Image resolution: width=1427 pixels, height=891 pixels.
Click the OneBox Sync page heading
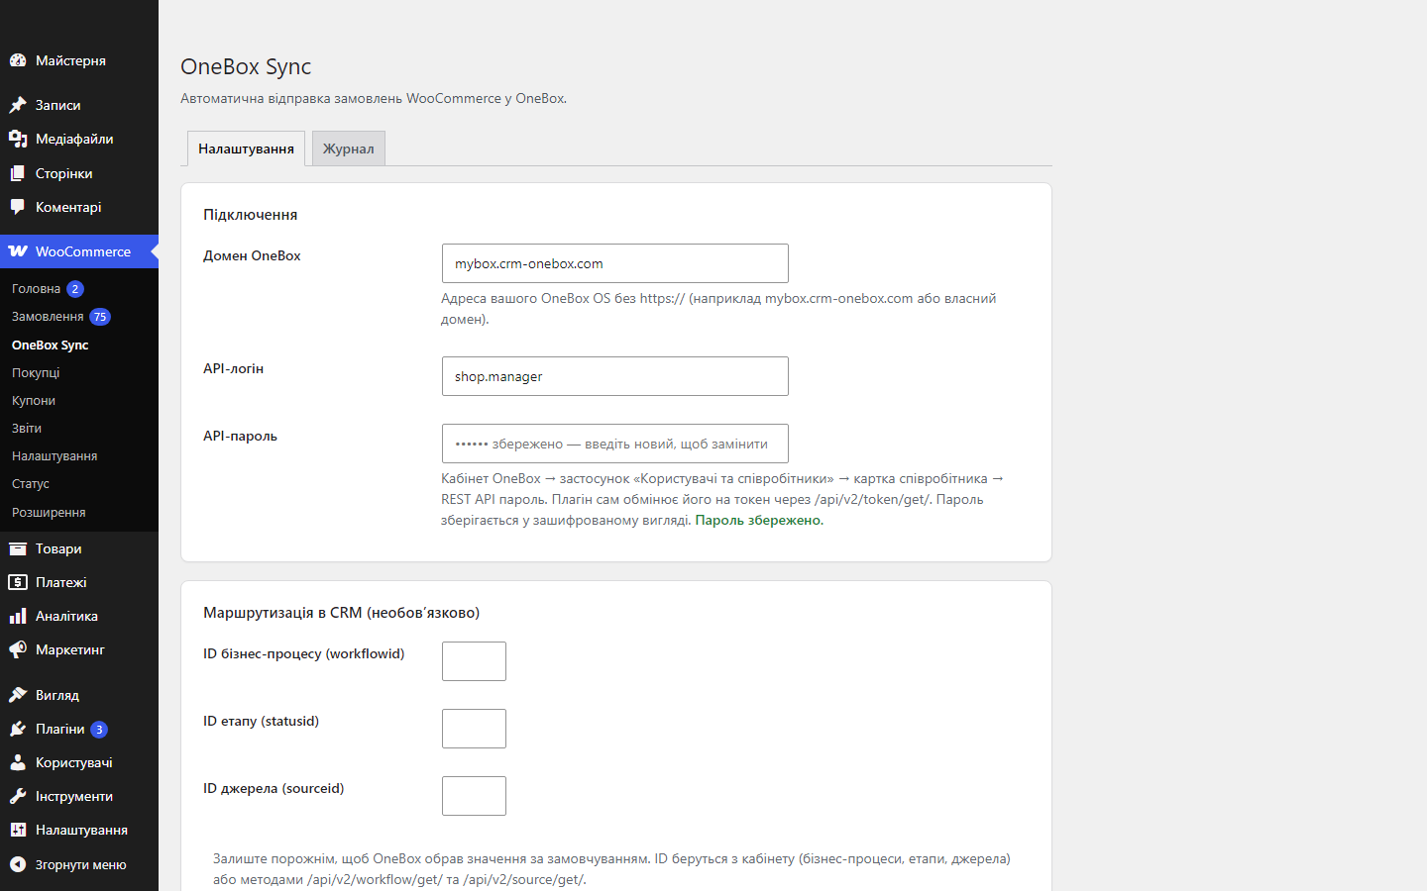pos(246,66)
